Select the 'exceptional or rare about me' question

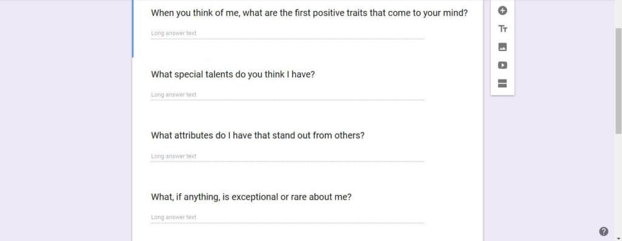[x=251, y=197]
